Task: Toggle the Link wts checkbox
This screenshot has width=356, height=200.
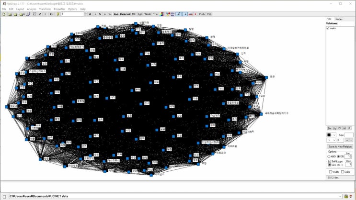Action: [x=330, y=165]
